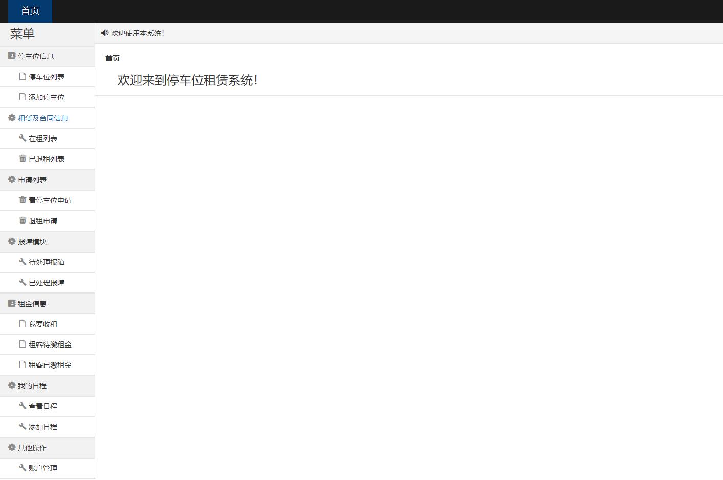
Task: Click trash icon beside 退租申请
Action: [23, 220]
